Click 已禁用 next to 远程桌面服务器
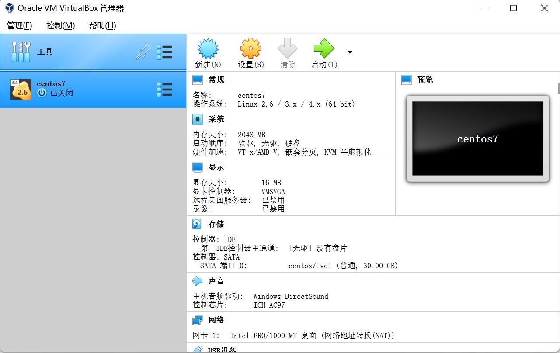560x353 pixels. [x=273, y=200]
